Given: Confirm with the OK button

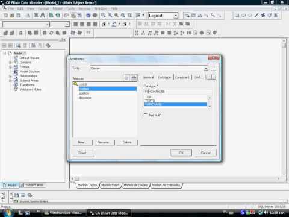Looking at the screenshot, I should pyautogui.click(x=181, y=153).
